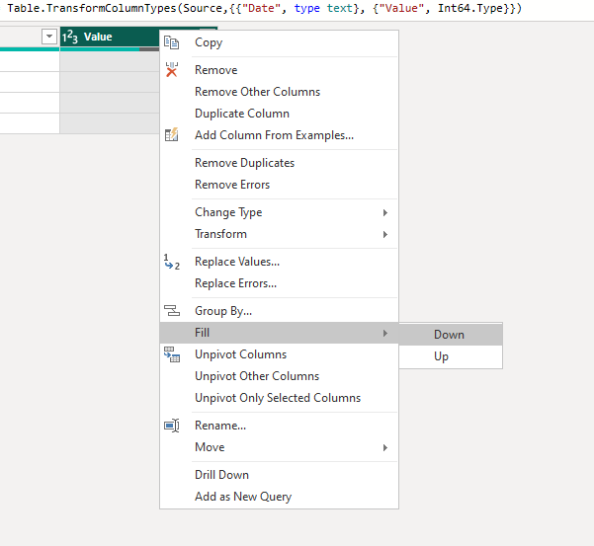Open the filter dropdown left of Value column
Image resolution: width=594 pixels, height=546 pixels.
pos(49,37)
